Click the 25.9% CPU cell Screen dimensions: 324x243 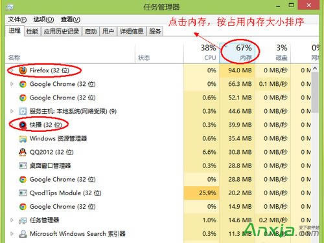click(x=202, y=193)
